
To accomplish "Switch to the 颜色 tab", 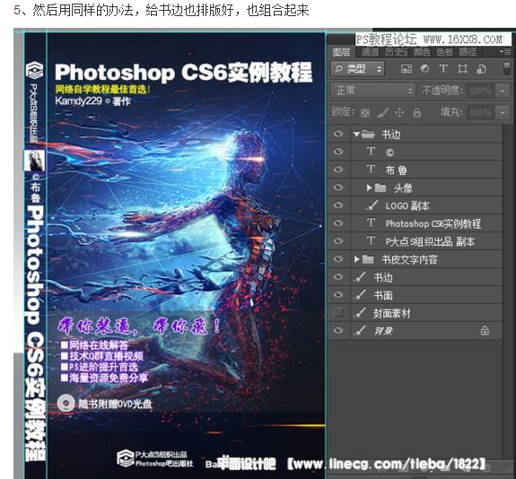I will pos(422,52).
